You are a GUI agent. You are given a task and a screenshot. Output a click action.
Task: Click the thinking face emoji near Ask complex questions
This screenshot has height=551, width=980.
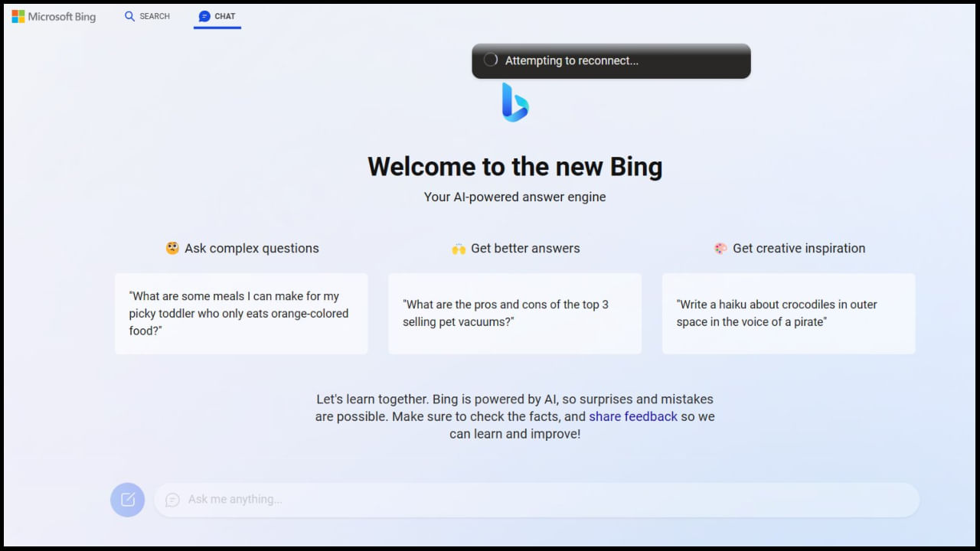(173, 248)
